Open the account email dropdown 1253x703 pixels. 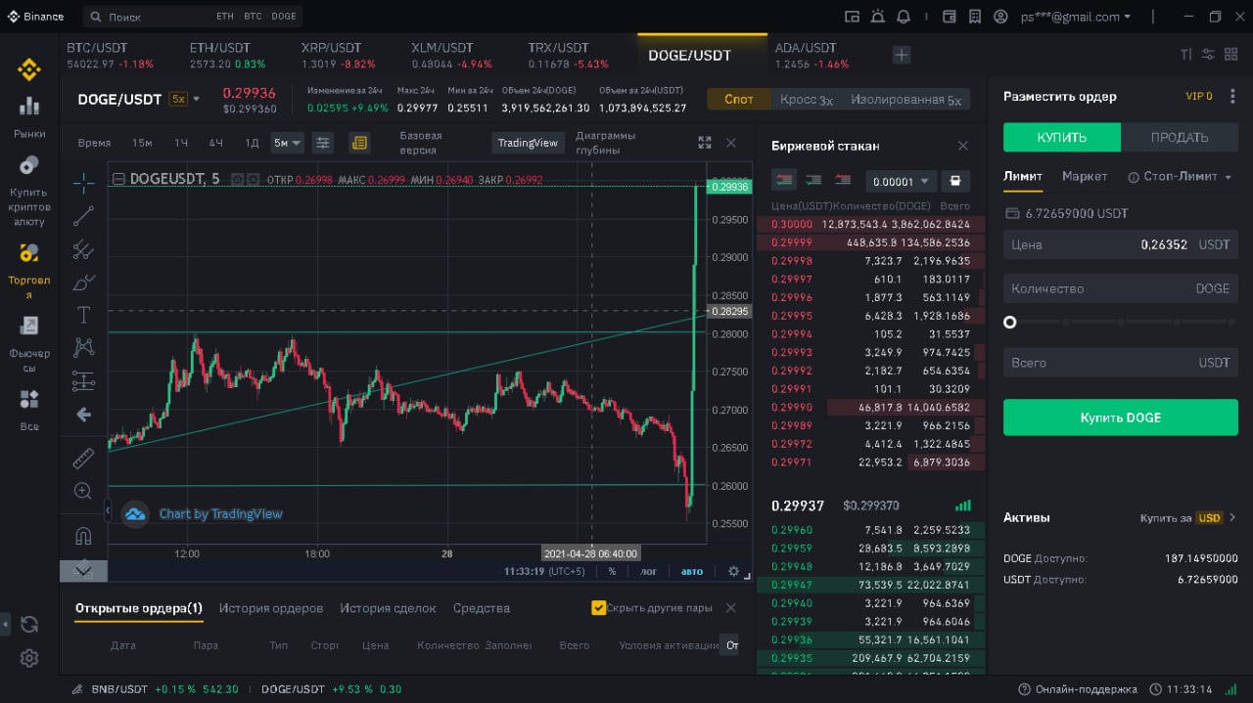click(x=1075, y=17)
